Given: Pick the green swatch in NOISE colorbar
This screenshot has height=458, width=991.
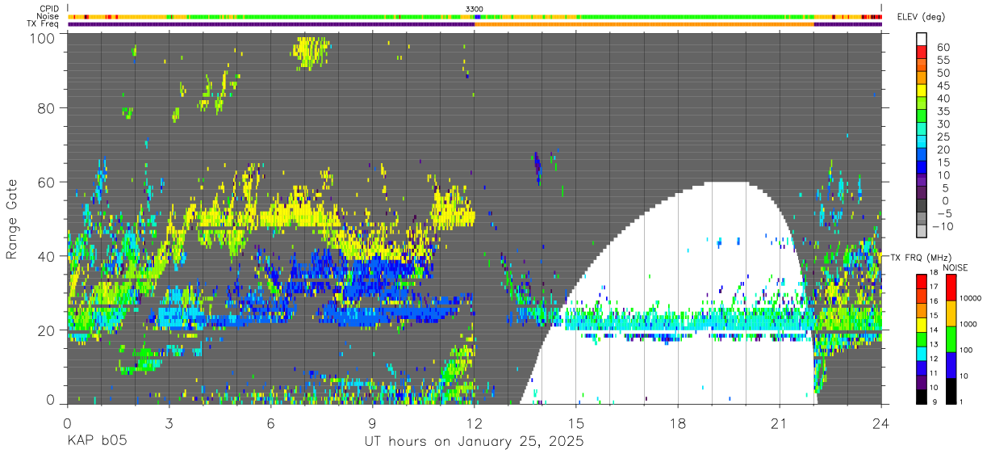Looking at the screenshot, I should 951,339.
